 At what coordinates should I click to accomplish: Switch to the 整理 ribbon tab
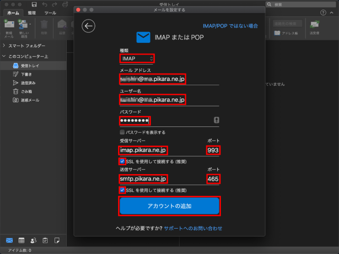point(32,12)
